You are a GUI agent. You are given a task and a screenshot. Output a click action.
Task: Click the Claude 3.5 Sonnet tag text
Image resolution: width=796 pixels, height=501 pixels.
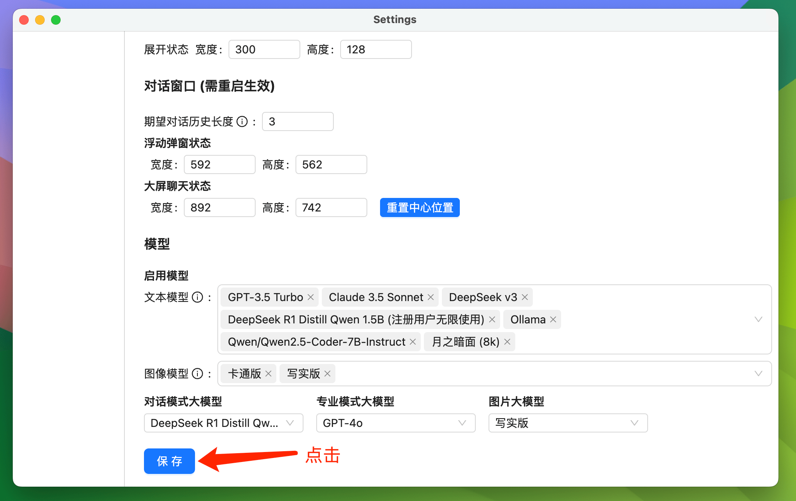point(376,297)
